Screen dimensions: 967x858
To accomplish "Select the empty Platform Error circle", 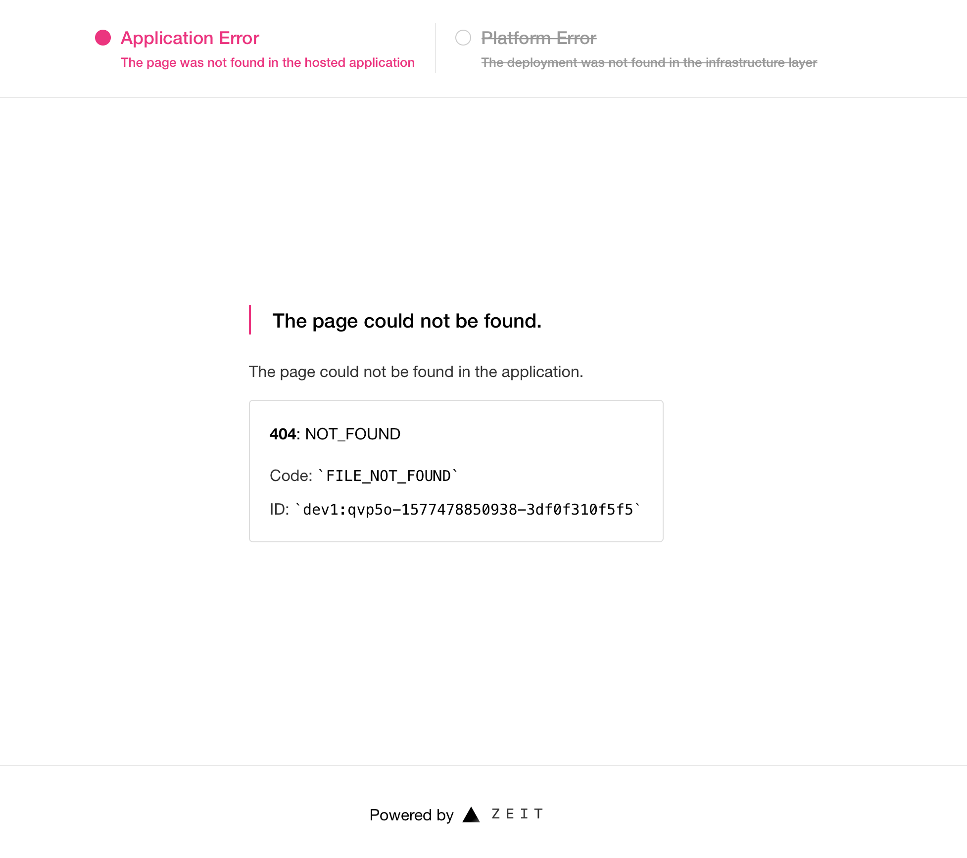I will coord(463,37).
